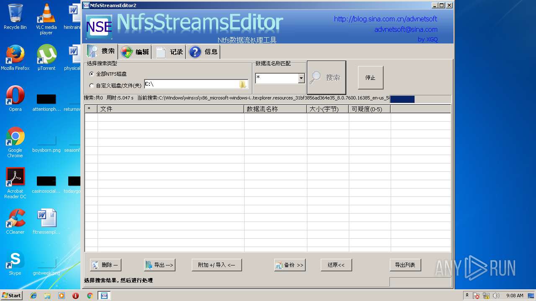Open CCleaner desktop icon
The image size is (536, 301).
(x=15, y=222)
